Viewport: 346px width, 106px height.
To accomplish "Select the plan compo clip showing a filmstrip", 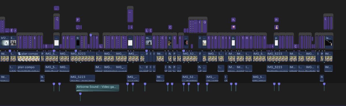I will pyautogui.click(x=29, y=57).
